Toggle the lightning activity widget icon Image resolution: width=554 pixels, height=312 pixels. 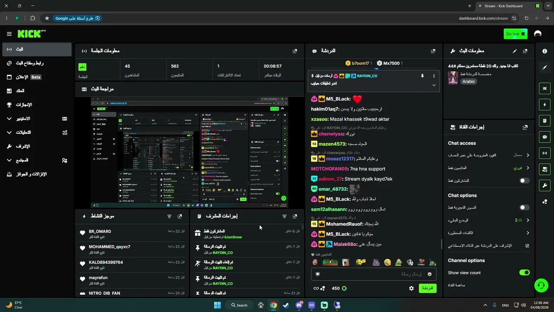(544, 104)
